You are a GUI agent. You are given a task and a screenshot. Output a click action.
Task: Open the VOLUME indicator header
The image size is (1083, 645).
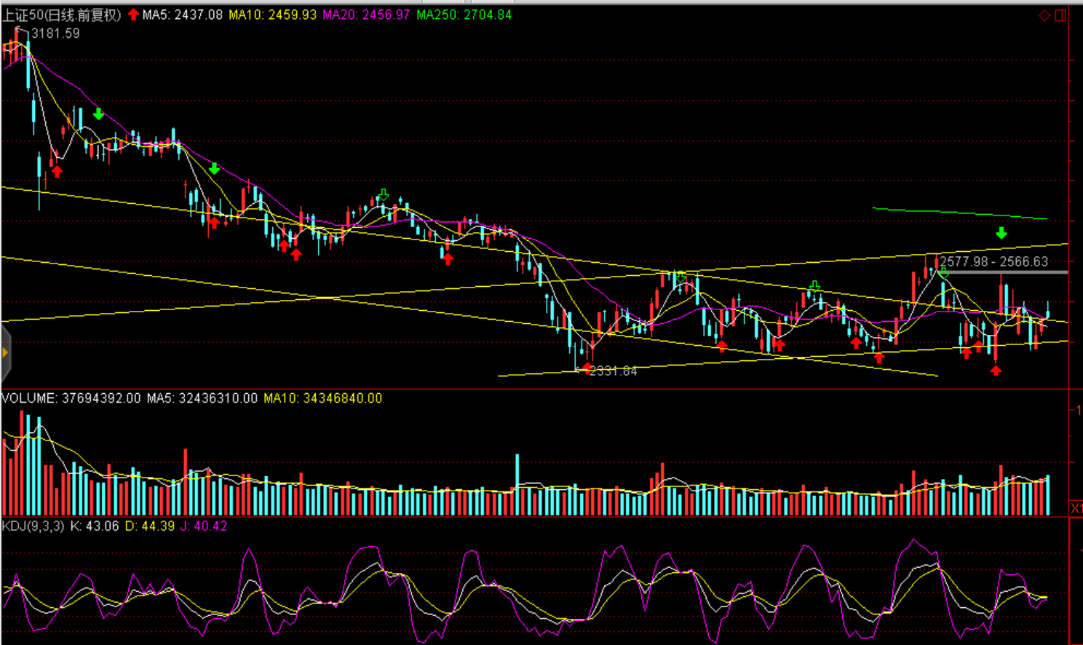click(71, 398)
